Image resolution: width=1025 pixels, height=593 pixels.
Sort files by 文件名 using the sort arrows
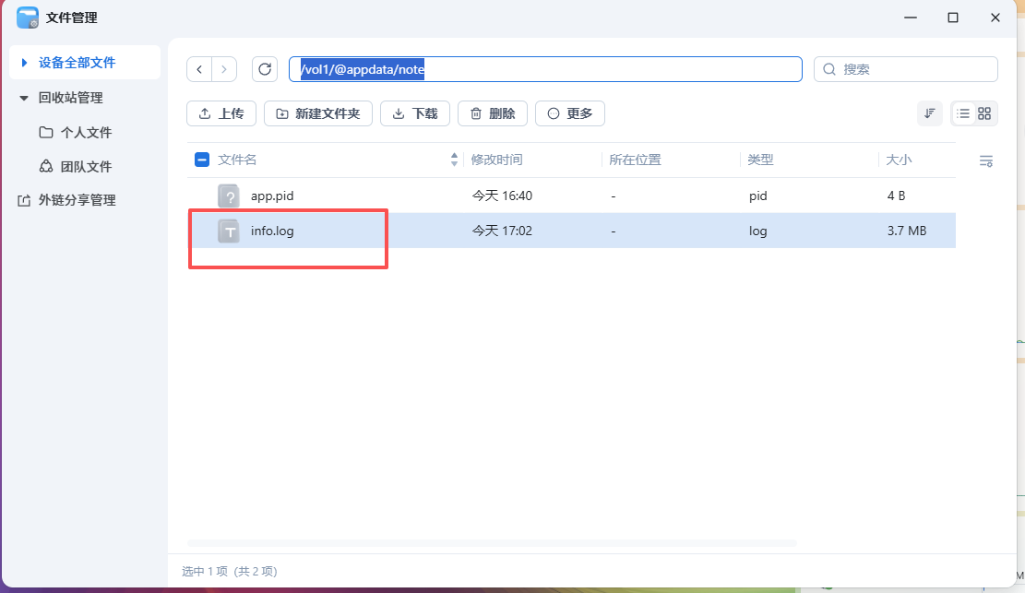coord(453,159)
